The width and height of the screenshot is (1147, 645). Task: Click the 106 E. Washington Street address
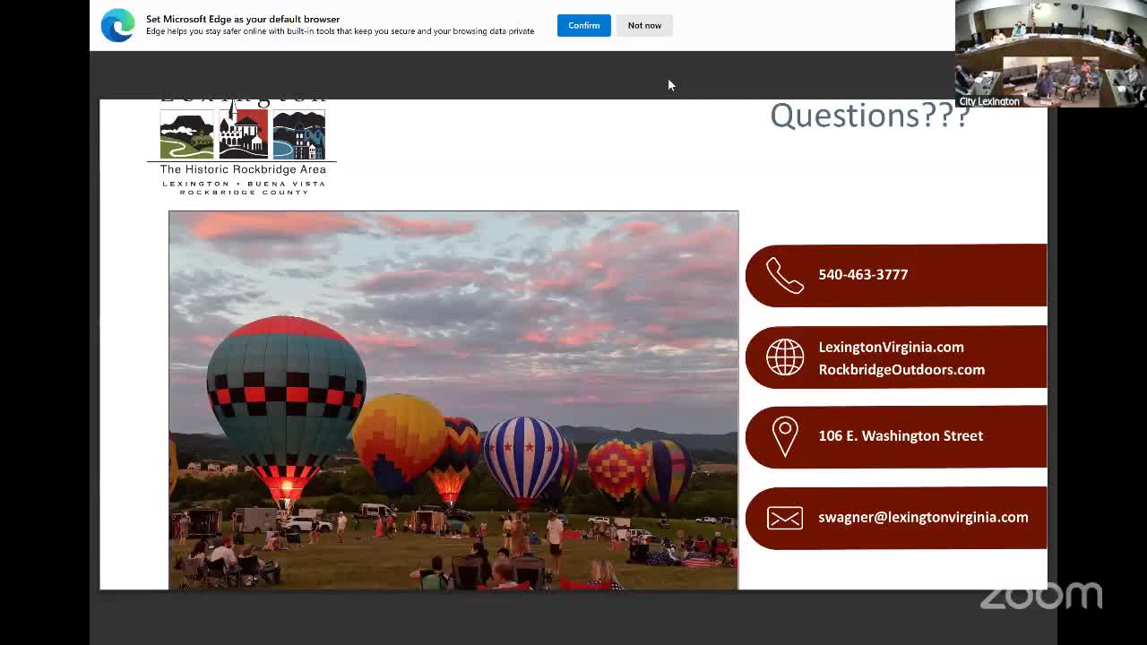[x=901, y=435]
